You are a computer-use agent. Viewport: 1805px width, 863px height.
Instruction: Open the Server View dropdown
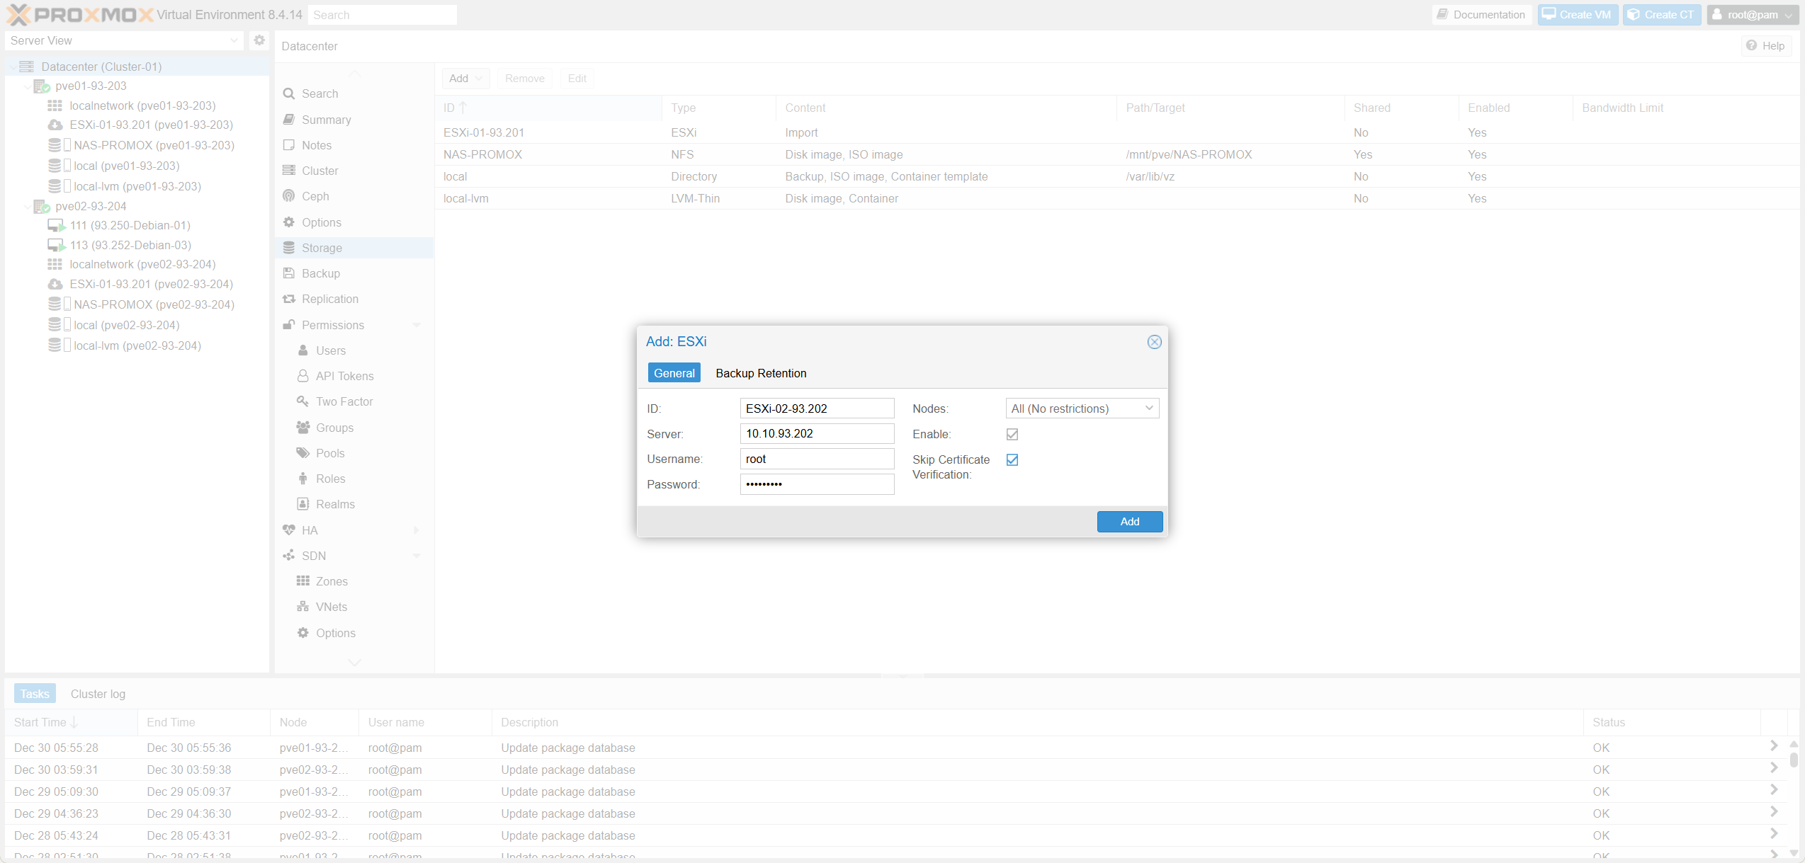(x=124, y=40)
